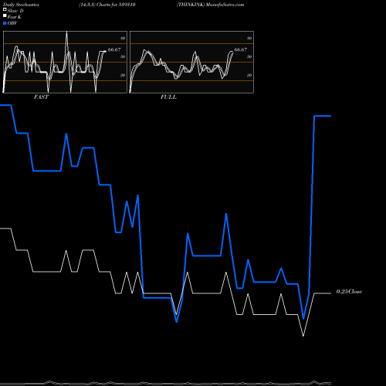The image size is (386, 386).
Task: Click the '(14,3,3) Charts for 539310' text
Action: 107,5
